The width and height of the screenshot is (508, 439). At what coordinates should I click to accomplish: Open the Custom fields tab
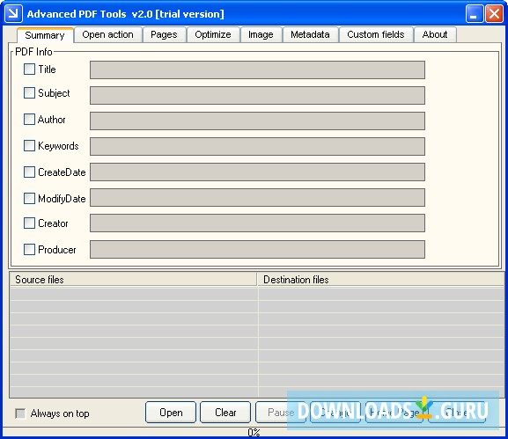(376, 34)
